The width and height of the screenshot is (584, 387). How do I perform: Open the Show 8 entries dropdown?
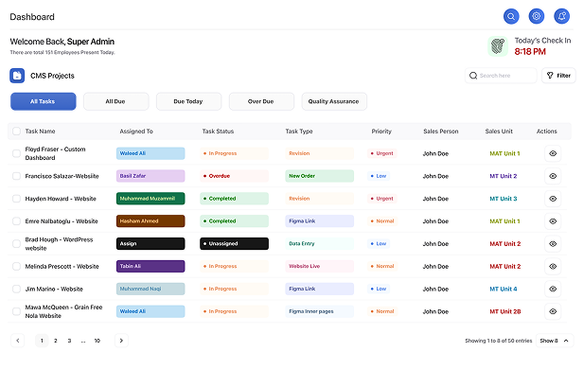(x=555, y=340)
